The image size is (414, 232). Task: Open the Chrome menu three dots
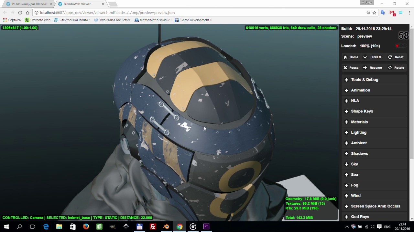409,13
